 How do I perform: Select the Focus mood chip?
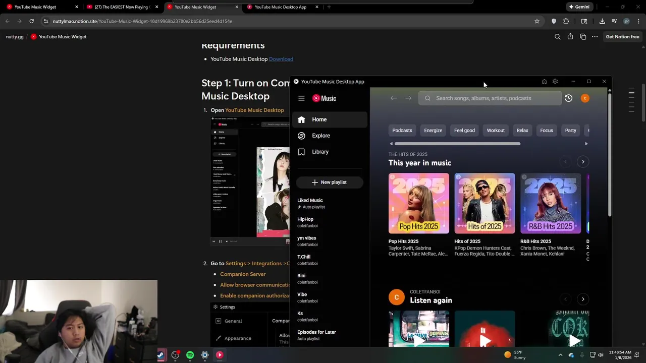pyautogui.click(x=547, y=131)
